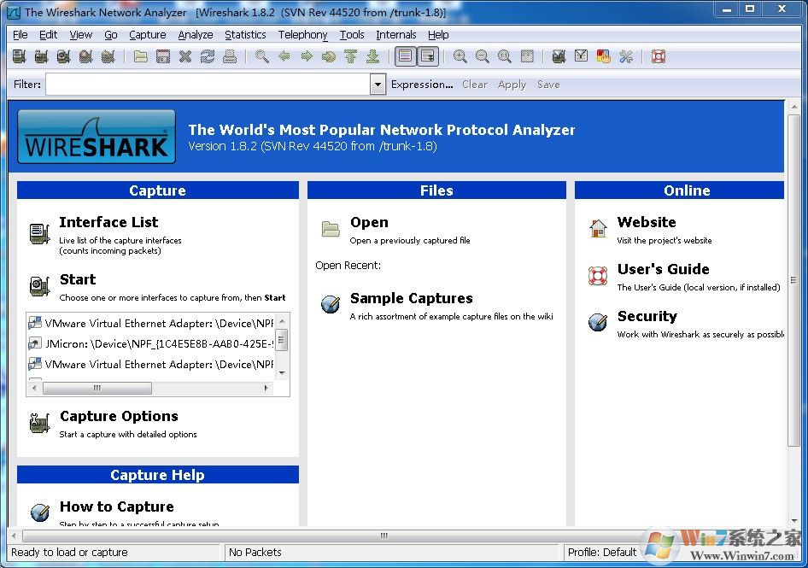Open the Sample Captures wiki link
Image resolution: width=808 pixels, height=568 pixels.
tap(411, 298)
